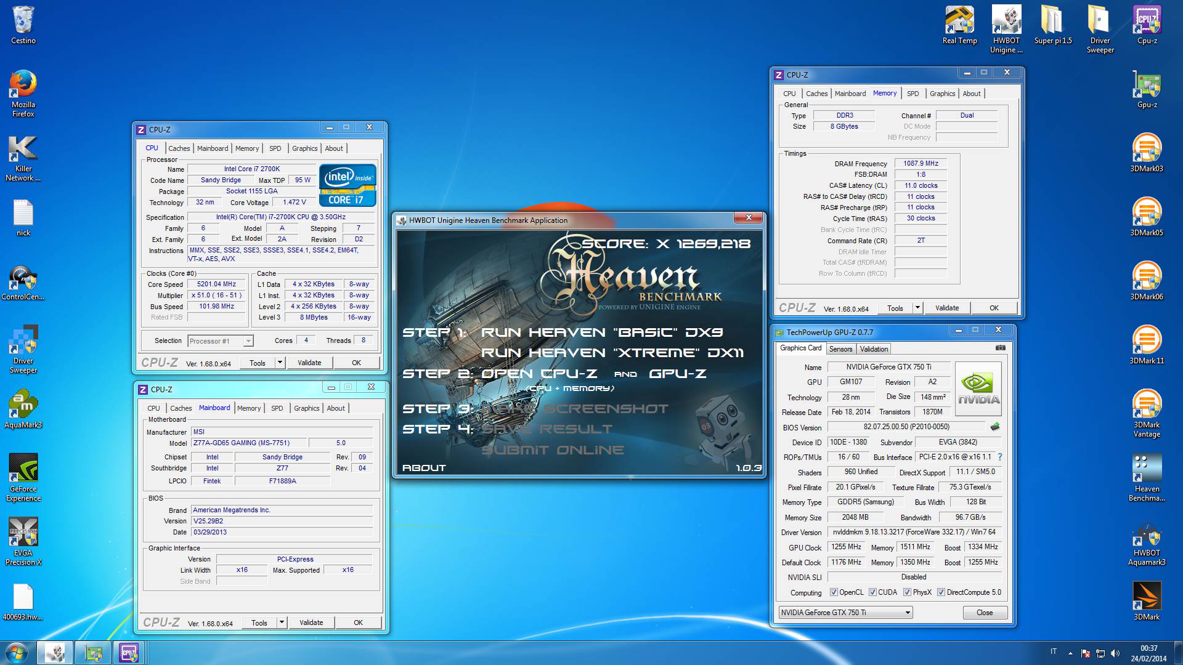Click GPU-Z screenshot camera icon
The width and height of the screenshot is (1183, 665).
(1001, 348)
